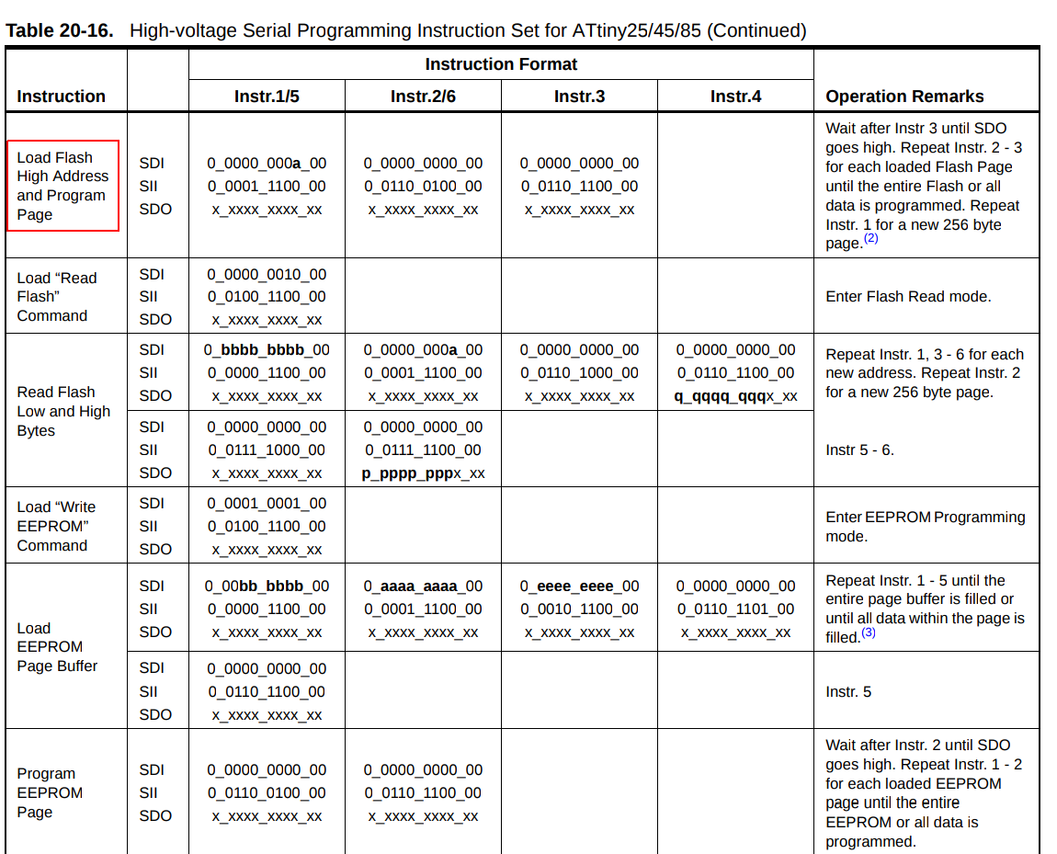Click the 'Instruction' column header
The width and height of the screenshot is (1057, 854).
pos(62,97)
